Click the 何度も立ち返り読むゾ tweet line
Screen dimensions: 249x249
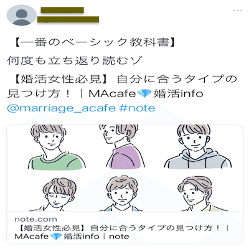click(75, 60)
